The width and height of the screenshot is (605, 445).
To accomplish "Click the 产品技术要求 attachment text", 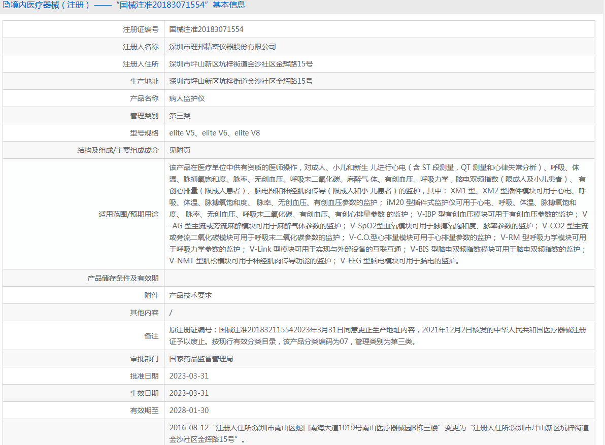I will coord(191,295).
